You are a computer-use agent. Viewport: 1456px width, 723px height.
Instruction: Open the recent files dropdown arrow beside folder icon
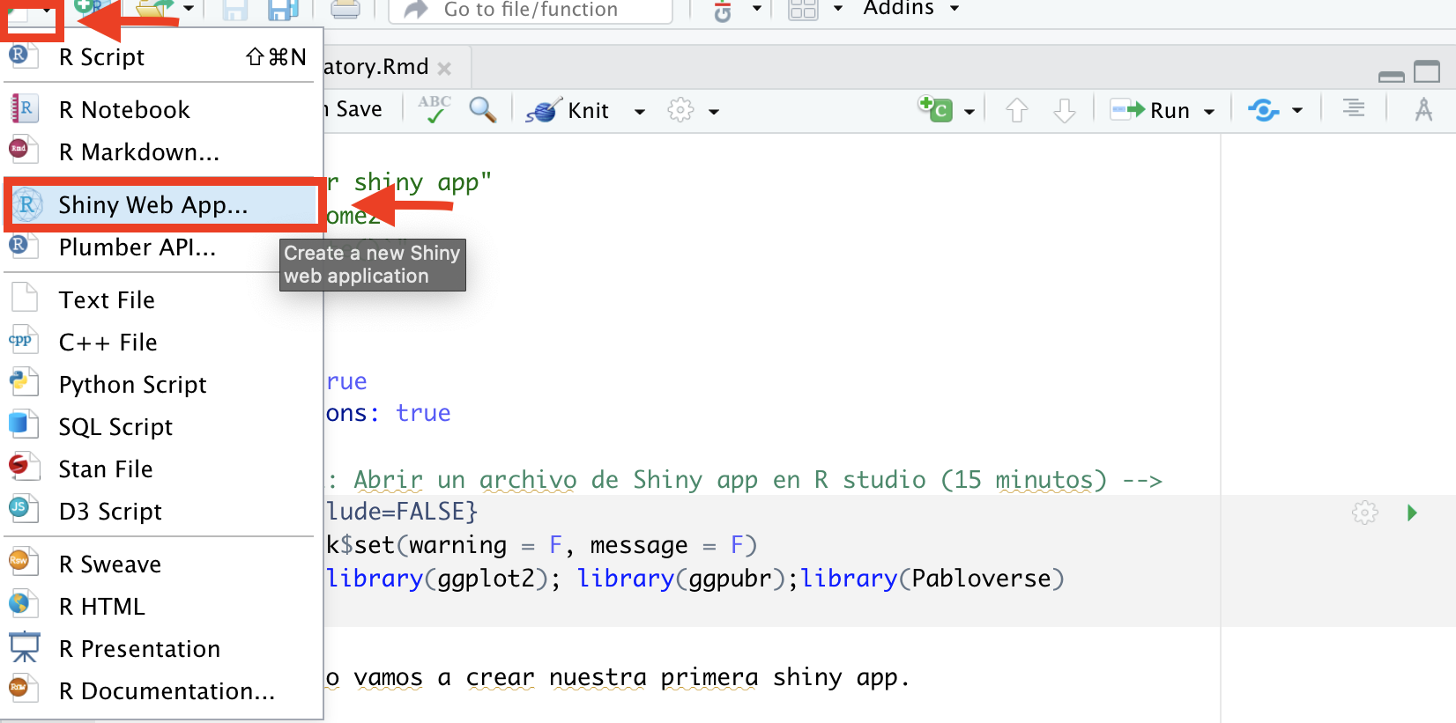click(x=188, y=9)
